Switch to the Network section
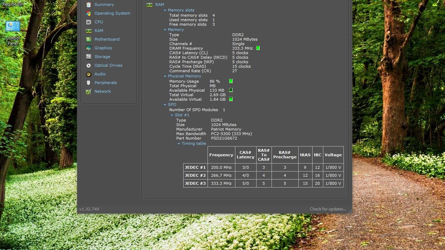This screenshot has width=445, height=250. (103, 91)
